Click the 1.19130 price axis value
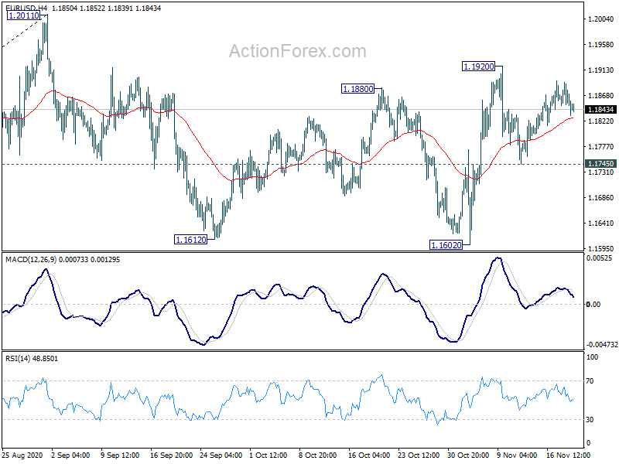 pos(601,70)
